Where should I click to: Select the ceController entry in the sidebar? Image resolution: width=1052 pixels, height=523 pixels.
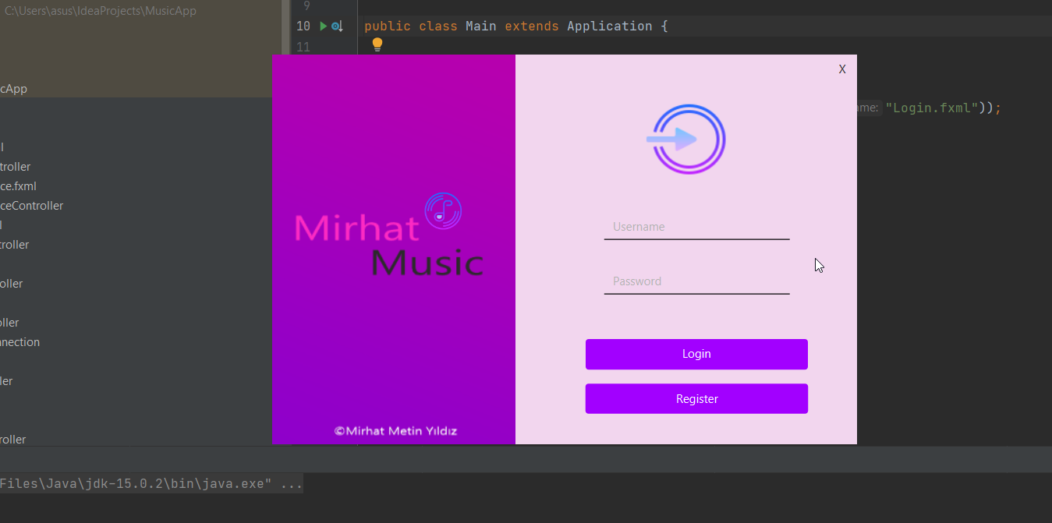(31, 205)
